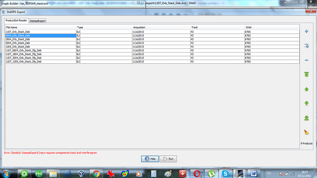Select row 0604_Orb_Stack_Deb

point(152,35)
